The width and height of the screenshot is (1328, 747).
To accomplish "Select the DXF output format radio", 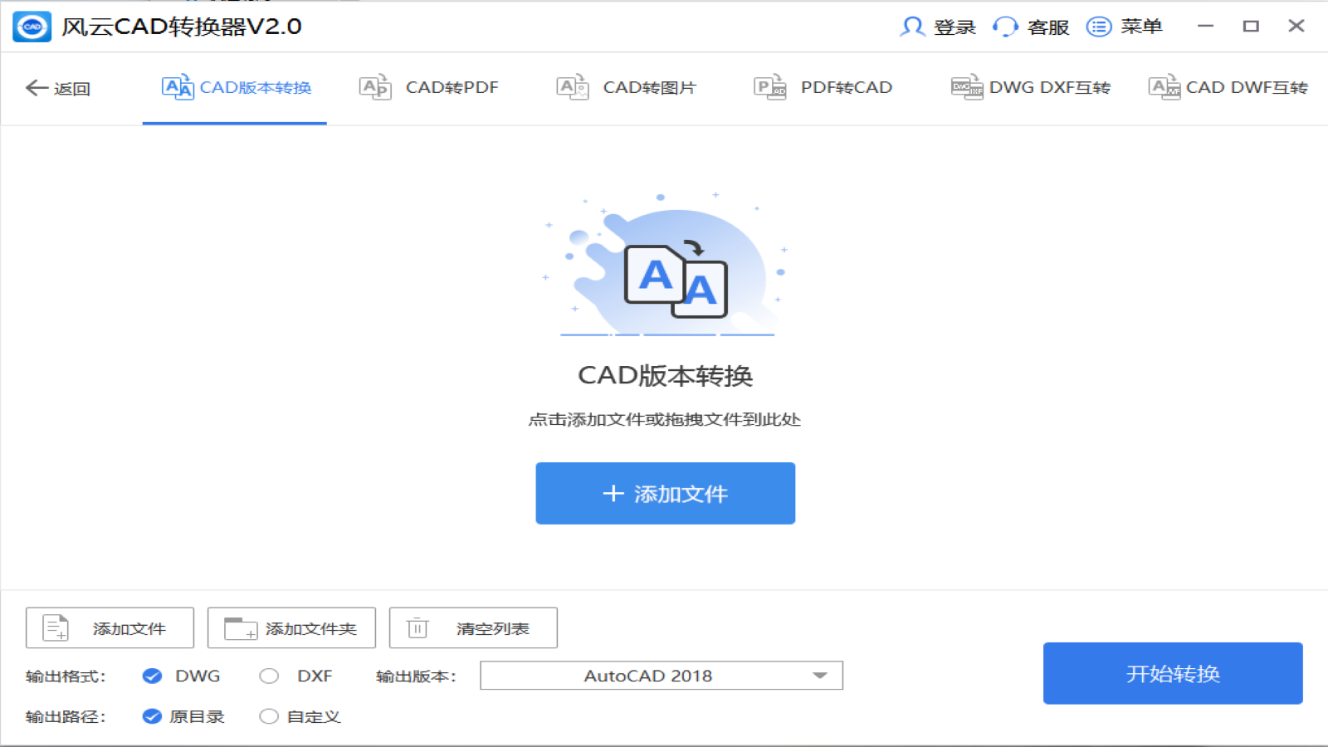I will 269,676.
